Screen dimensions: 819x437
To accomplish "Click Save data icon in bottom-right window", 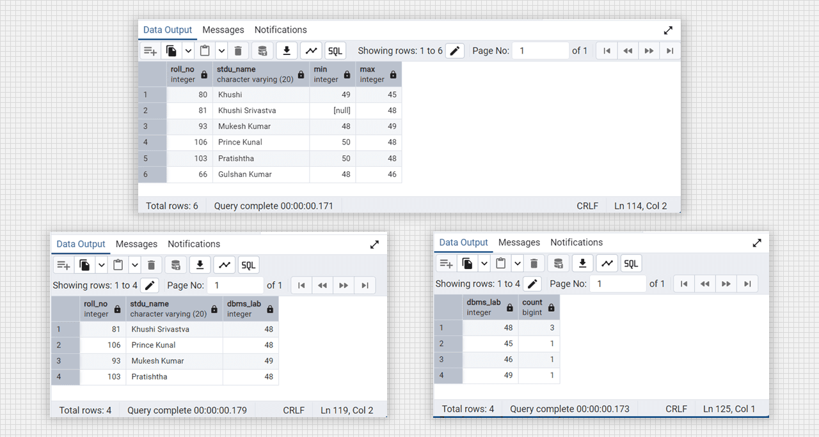I will coord(558,263).
